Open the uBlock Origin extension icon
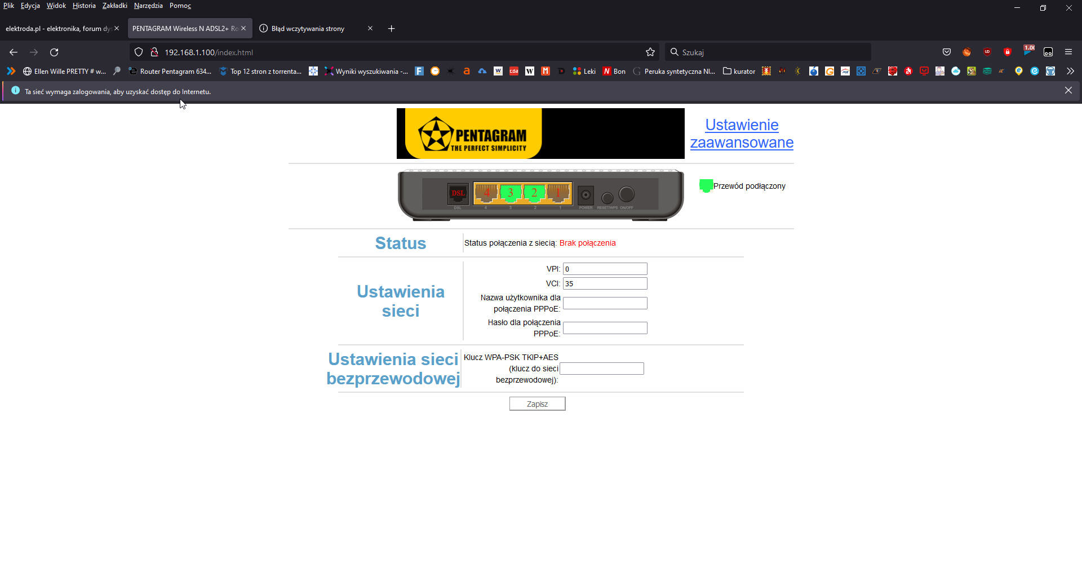 tap(987, 52)
